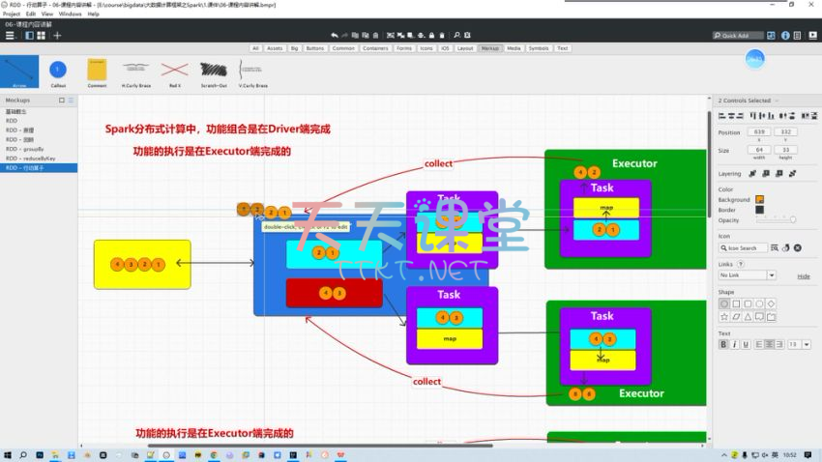The image size is (822, 462).
Task: Open the Windows menu
Action: pos(70,14)
